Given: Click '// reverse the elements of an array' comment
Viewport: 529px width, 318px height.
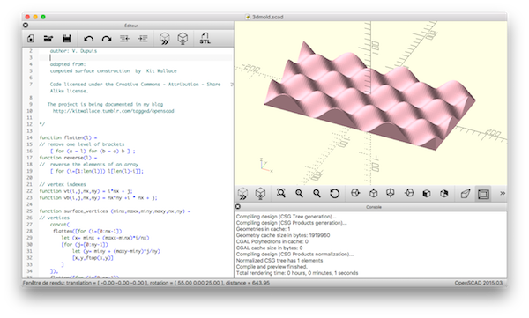Looking at the screenshot, I should 89,165.
